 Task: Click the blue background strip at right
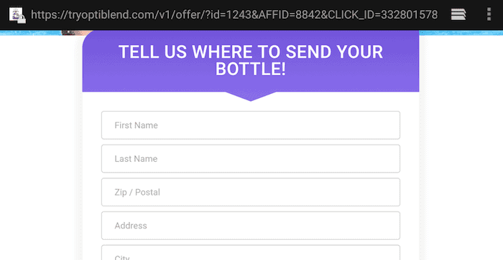[x=461, y=33]
